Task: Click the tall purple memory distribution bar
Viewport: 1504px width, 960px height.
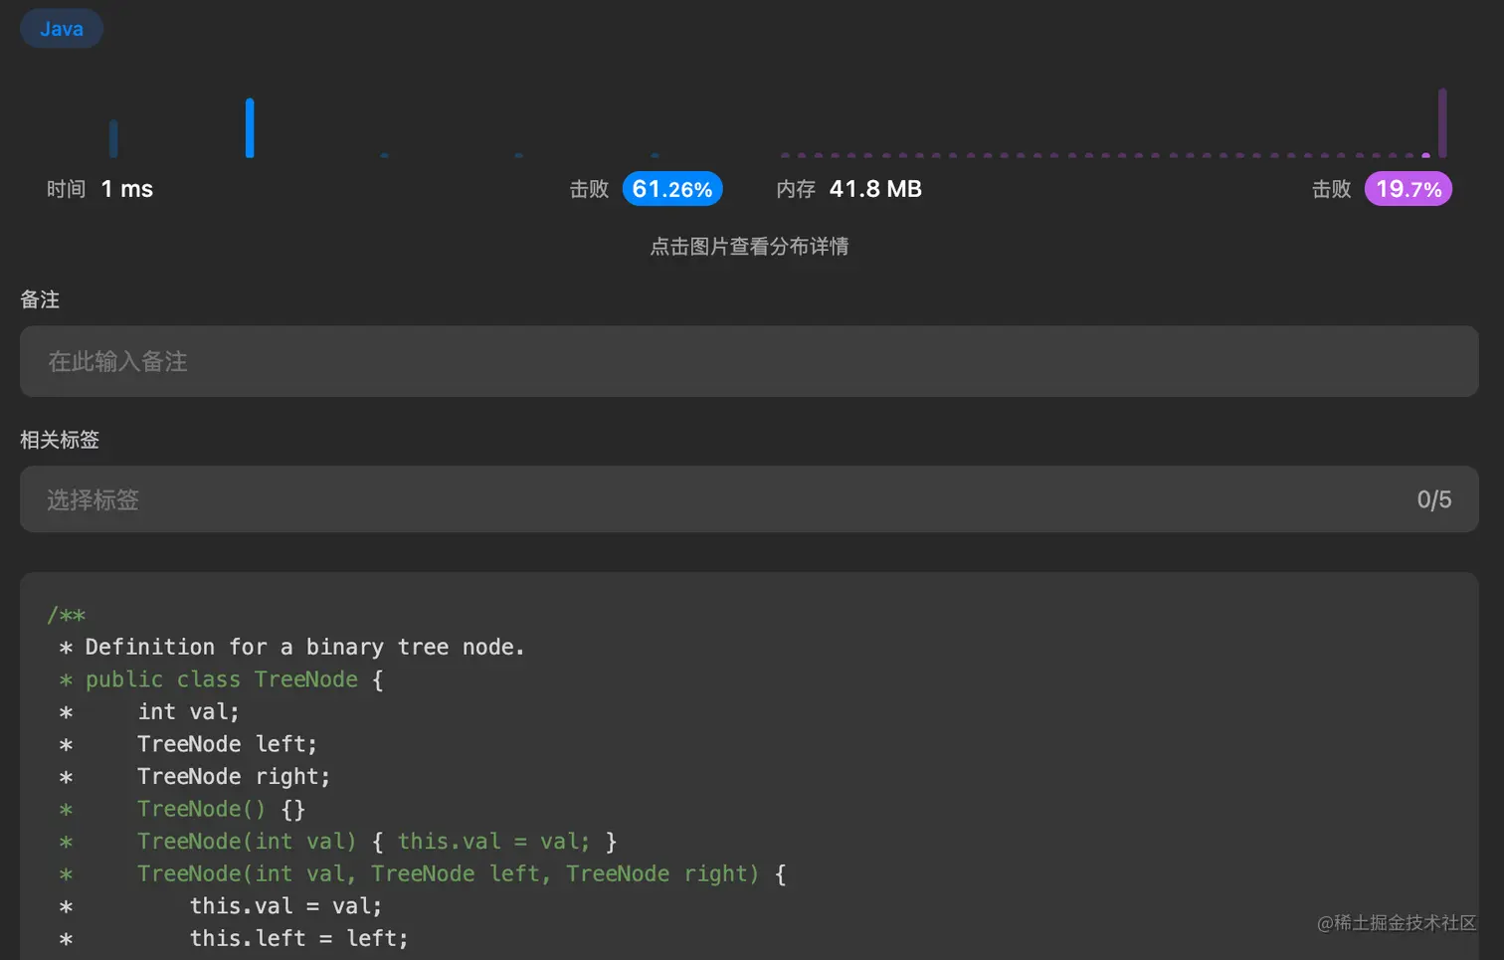Action: coord(1442,122)
